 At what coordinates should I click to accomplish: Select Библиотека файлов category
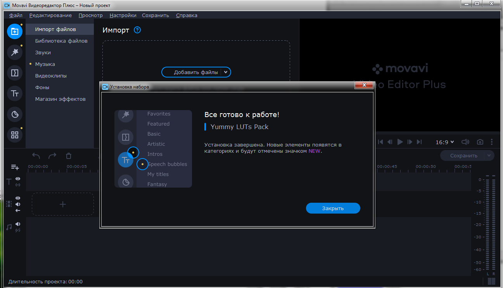(60, 41)
